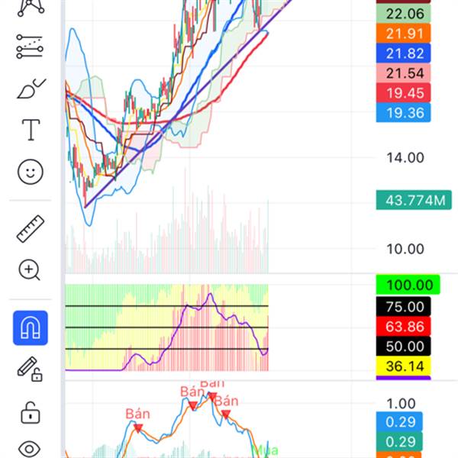This screenshot has width=458, height=458.
Task: Toggle lock all drawings
Action: click(31, 413)
